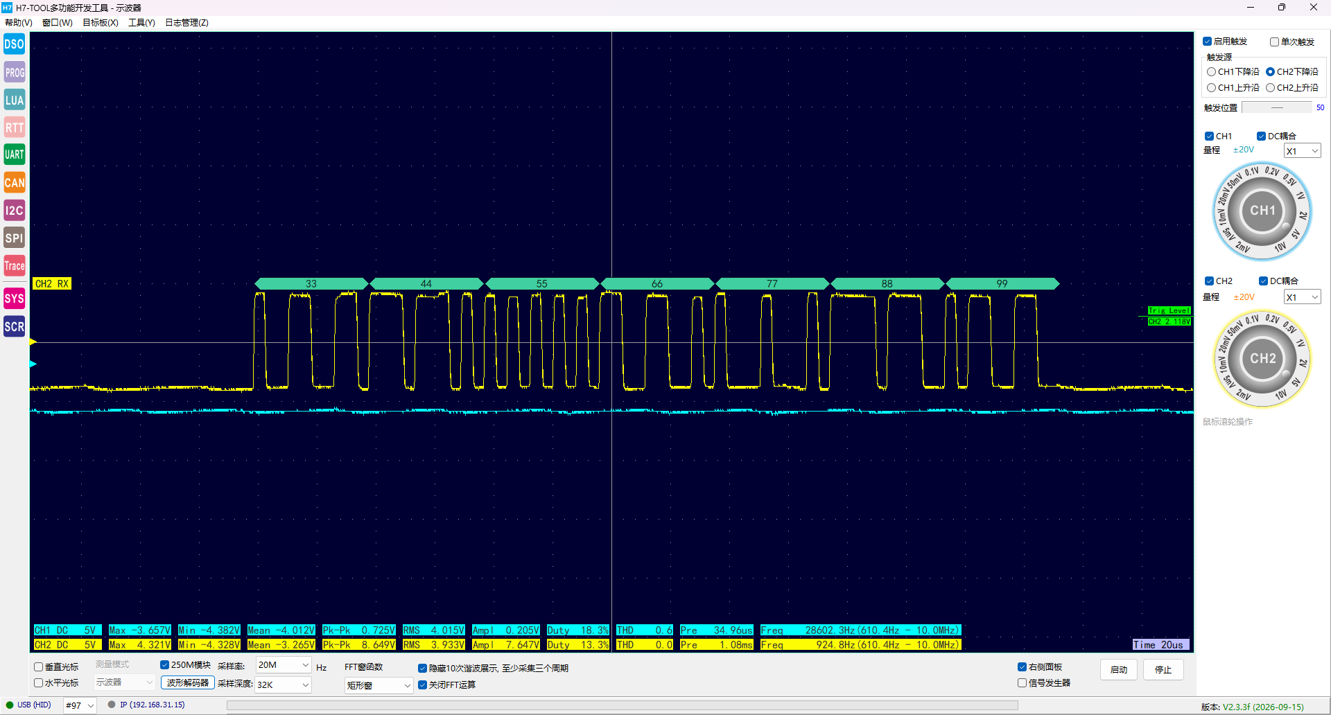The height and width of the screenshot is (715, 1331).
Task: Open the Trace module
Action: pyautogui.click(x=14, y=265)
